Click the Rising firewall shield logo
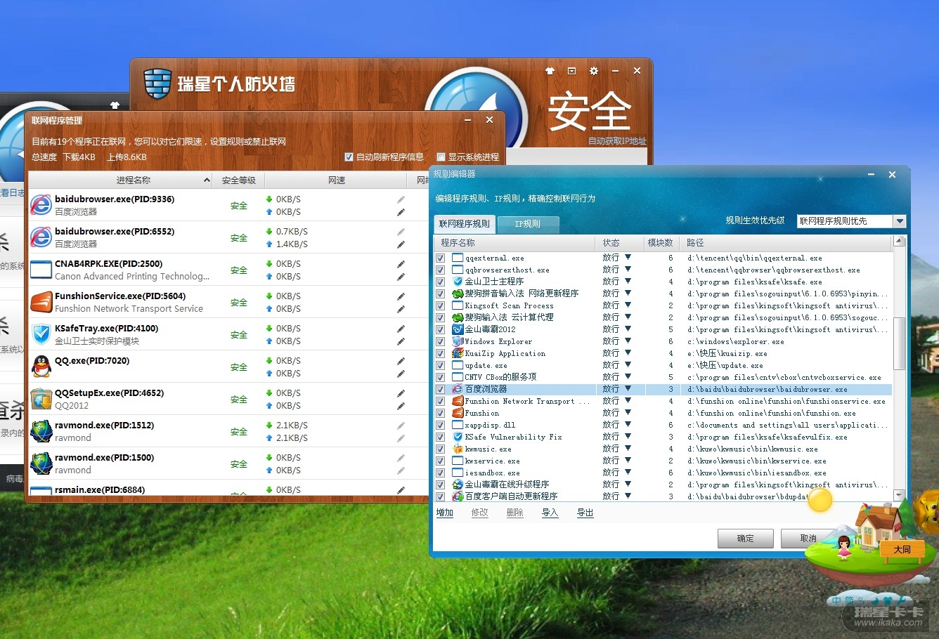939x639 pixels. point(157,84)
